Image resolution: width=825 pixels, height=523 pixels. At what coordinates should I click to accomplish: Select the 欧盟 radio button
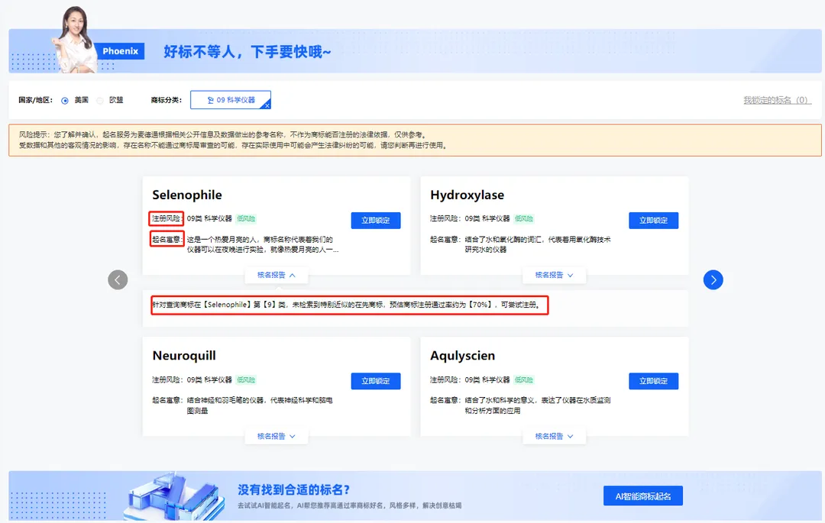coord(100,100)
